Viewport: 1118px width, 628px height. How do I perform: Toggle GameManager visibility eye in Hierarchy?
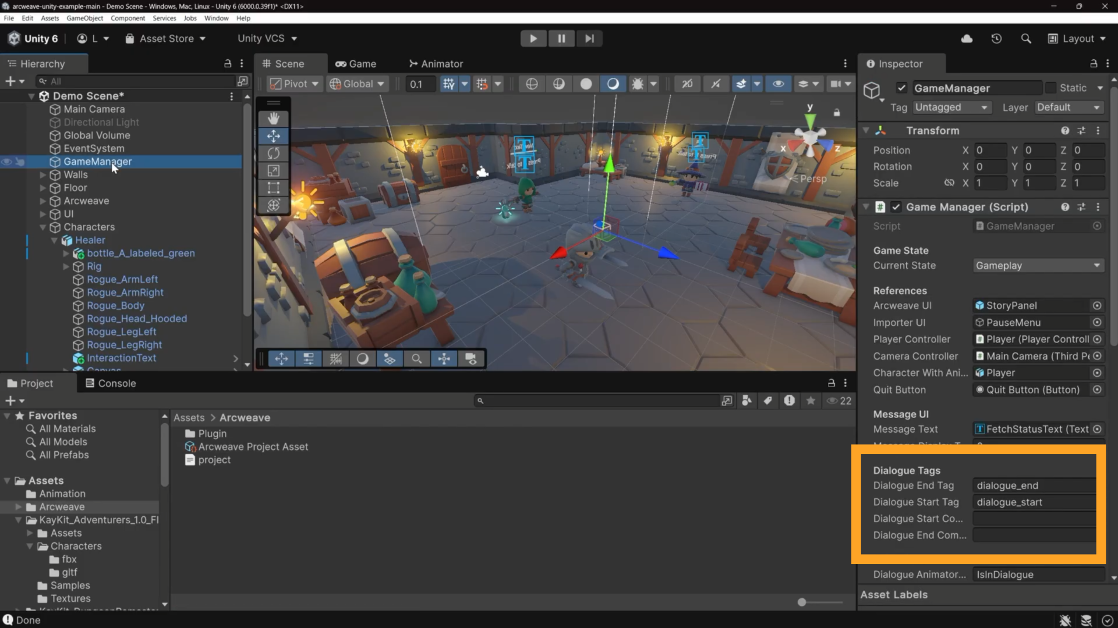point(6,162)
